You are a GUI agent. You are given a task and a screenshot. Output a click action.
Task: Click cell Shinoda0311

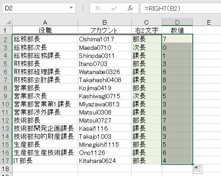[x=105, y=56]
